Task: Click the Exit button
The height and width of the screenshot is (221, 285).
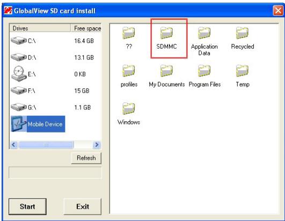Action: (83, 207)
